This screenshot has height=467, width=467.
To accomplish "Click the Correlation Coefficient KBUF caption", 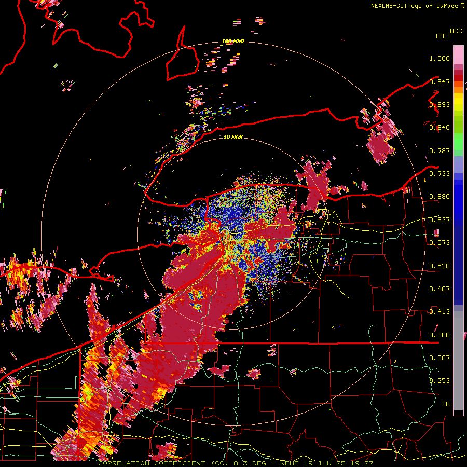I will 236,463.
